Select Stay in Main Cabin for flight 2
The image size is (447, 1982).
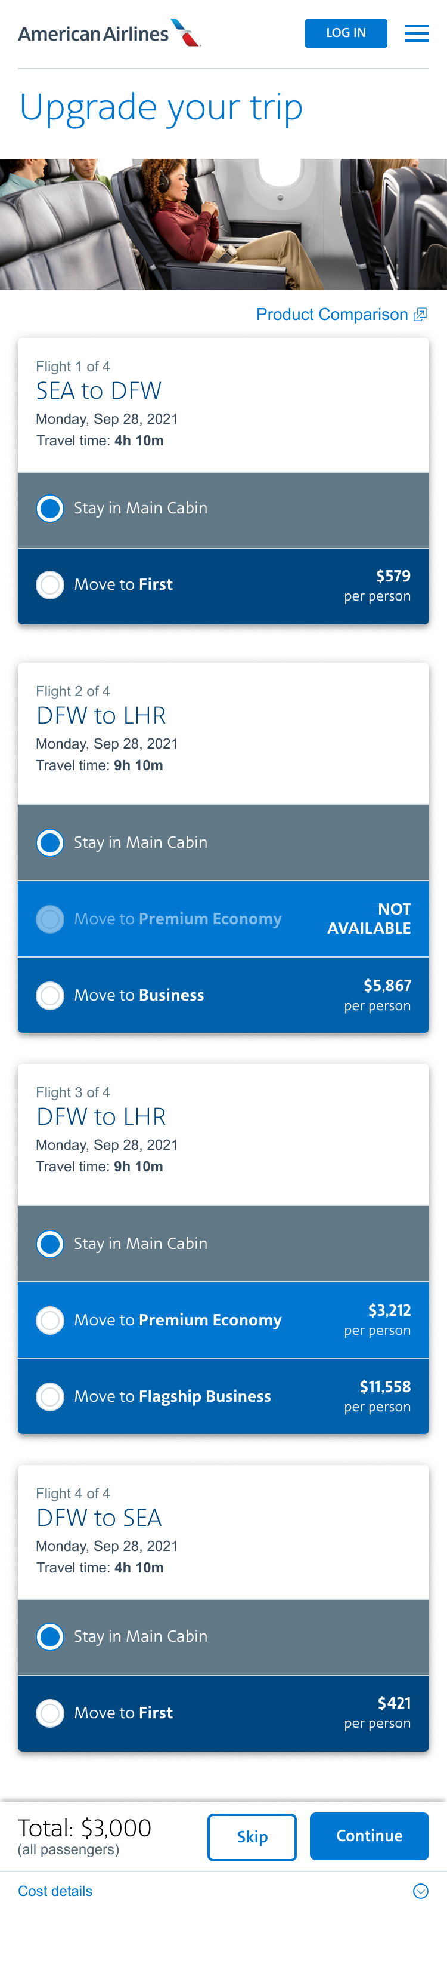pyautogui.click(x=51, y=842)
